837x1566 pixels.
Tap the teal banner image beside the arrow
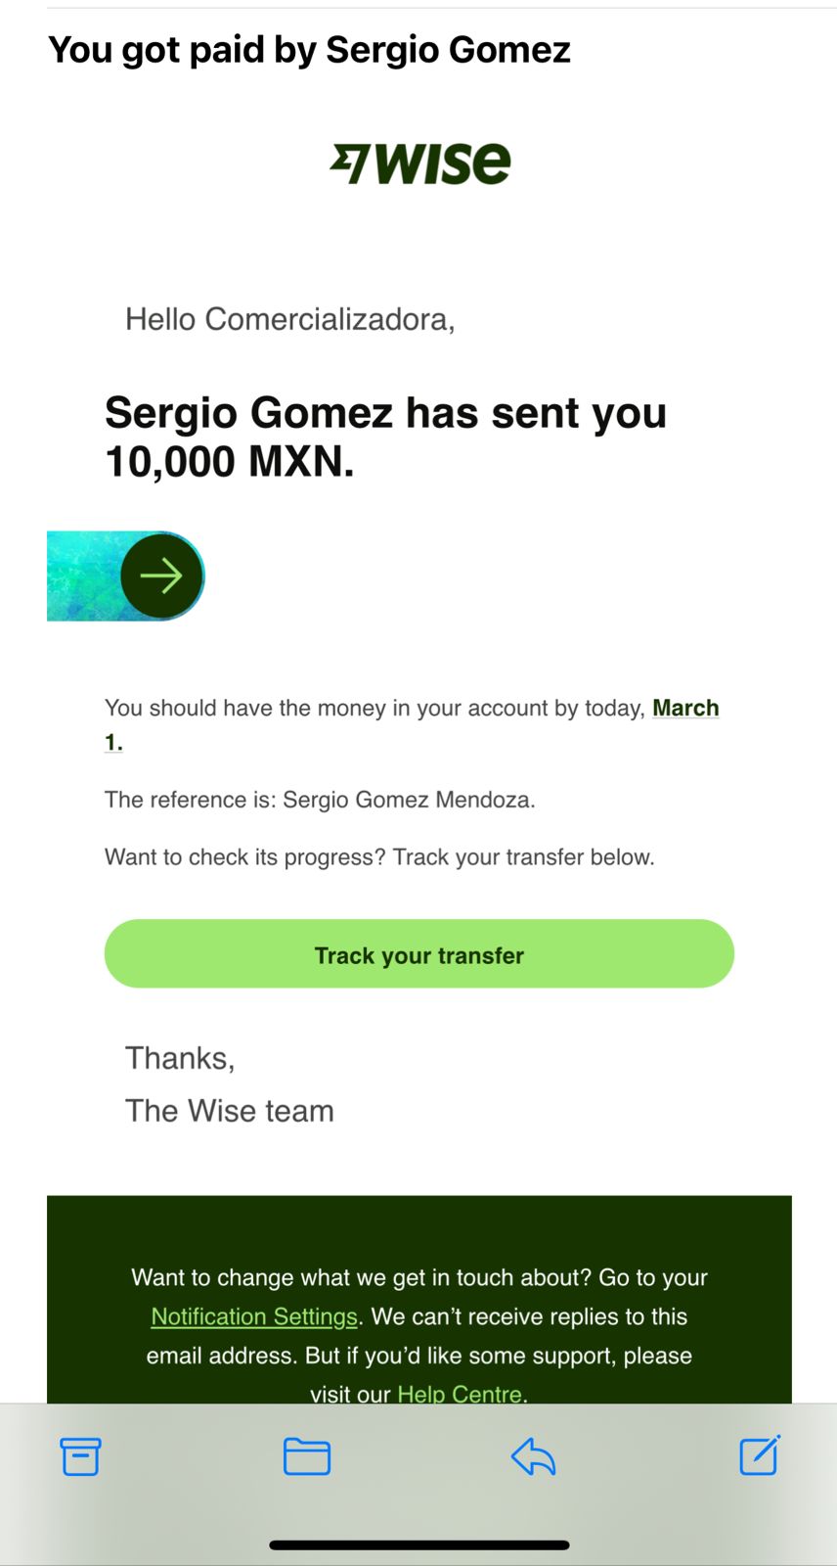click(84, 576)
